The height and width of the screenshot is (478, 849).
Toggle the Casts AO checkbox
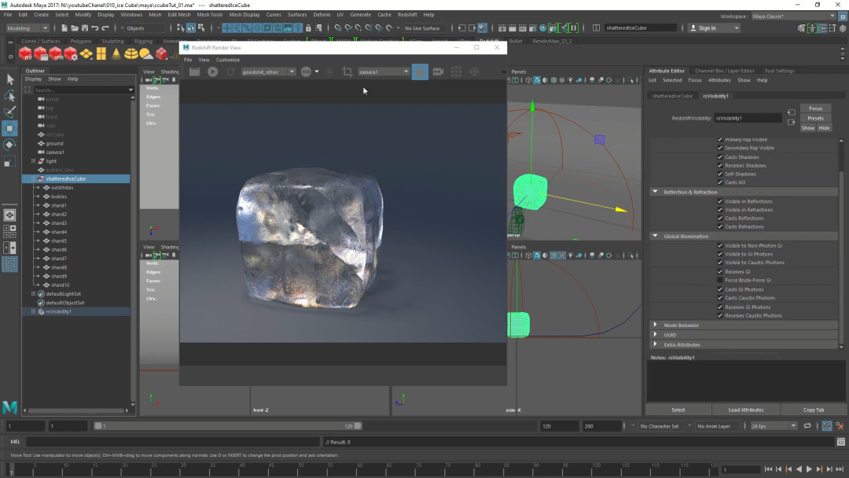point(720,182)
